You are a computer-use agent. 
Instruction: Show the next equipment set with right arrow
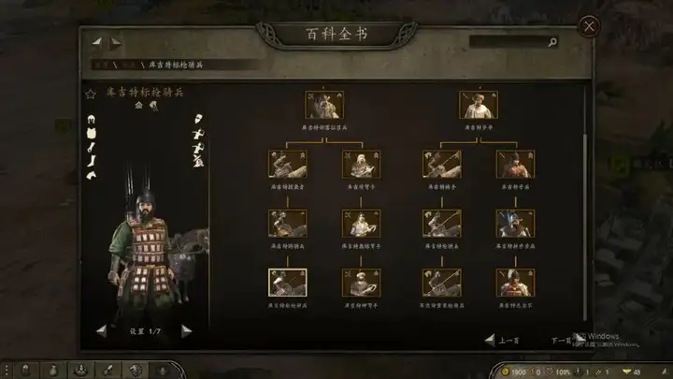[x=186, y=331]
